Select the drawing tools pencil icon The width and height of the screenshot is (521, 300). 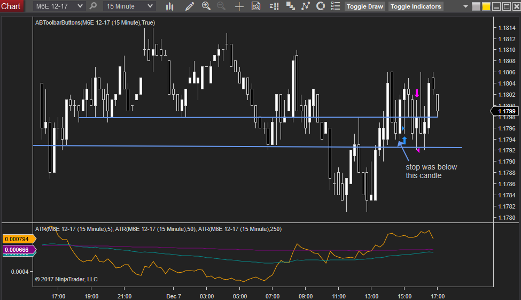tap(189, 6)
